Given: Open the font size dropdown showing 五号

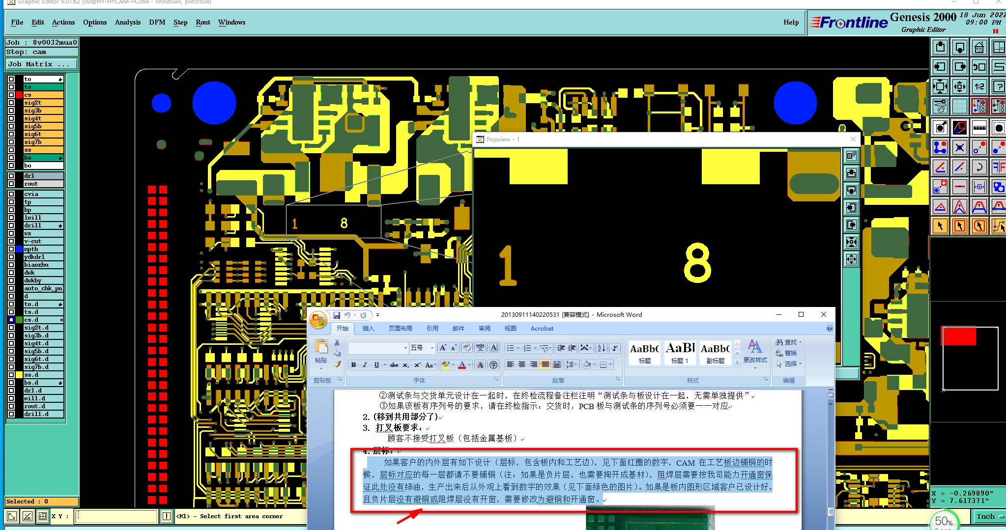Looking at the screenshot, I should tap(432, 348).
